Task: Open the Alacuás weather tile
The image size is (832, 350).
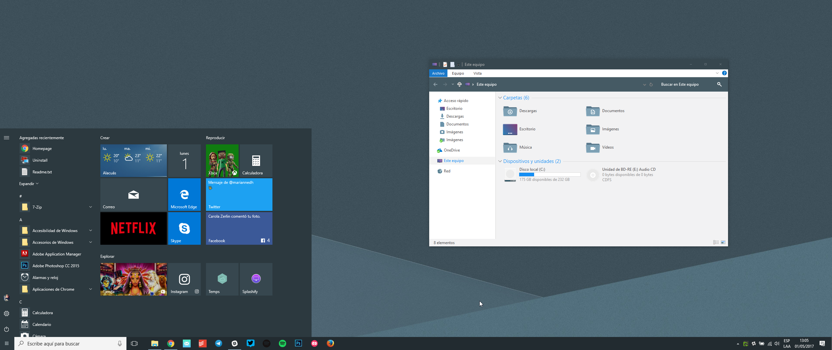Action: click(x=134, y=161)
